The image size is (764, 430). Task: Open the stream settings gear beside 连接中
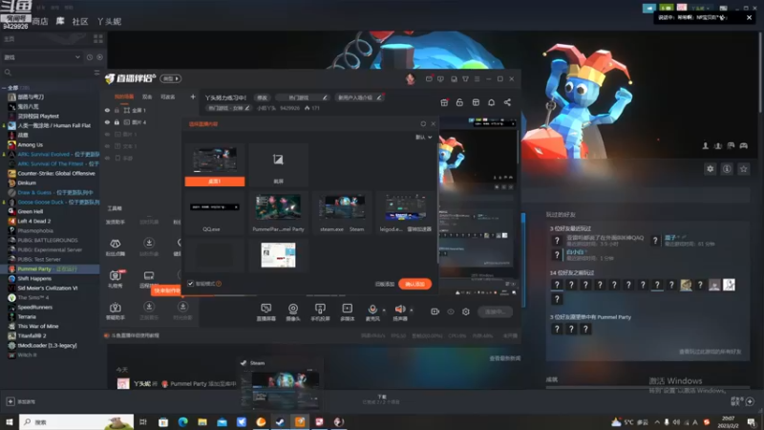coord(466,312)
